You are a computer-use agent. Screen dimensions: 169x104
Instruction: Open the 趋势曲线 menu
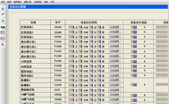17,2
